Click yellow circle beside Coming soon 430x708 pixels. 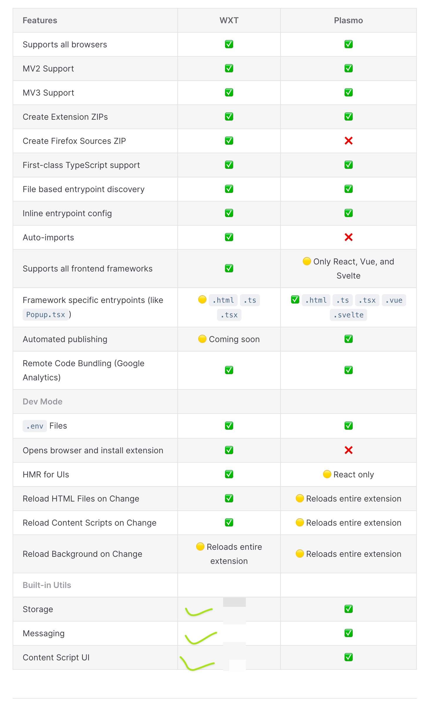tap(202, 339)
